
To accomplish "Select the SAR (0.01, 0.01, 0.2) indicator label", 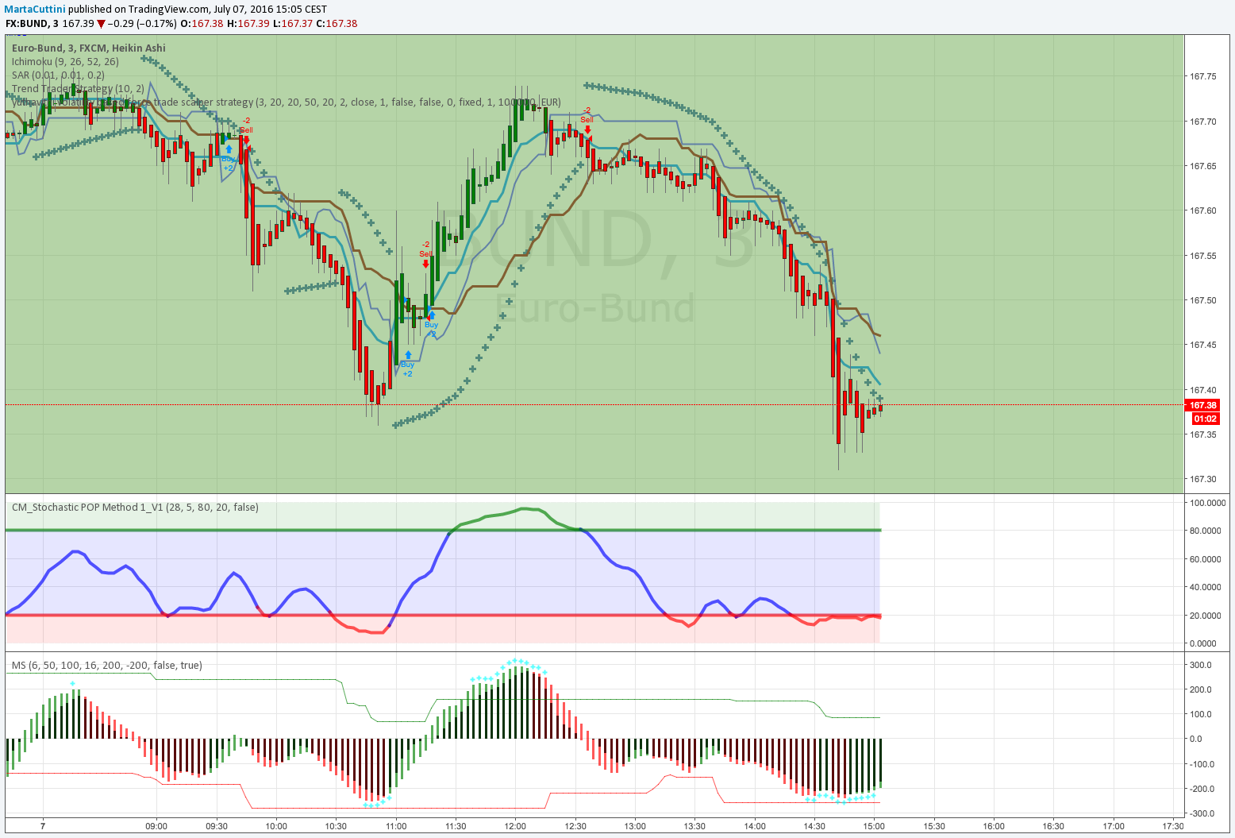I will tap(58, 75).
